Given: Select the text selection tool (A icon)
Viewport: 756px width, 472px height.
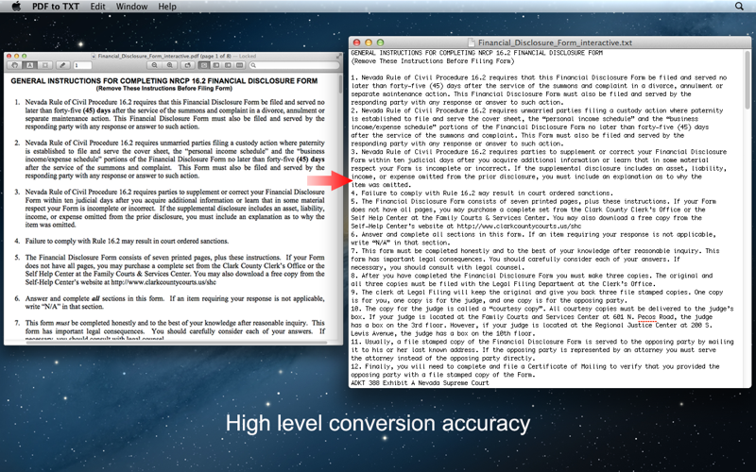Looking at the screenshot, I should 30,65.
